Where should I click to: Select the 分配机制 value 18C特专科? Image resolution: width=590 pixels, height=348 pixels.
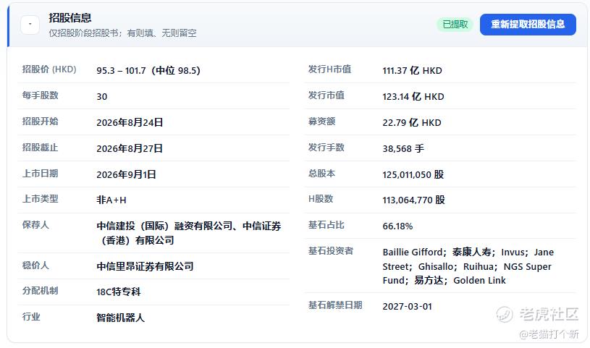click(x=119, y=292)
